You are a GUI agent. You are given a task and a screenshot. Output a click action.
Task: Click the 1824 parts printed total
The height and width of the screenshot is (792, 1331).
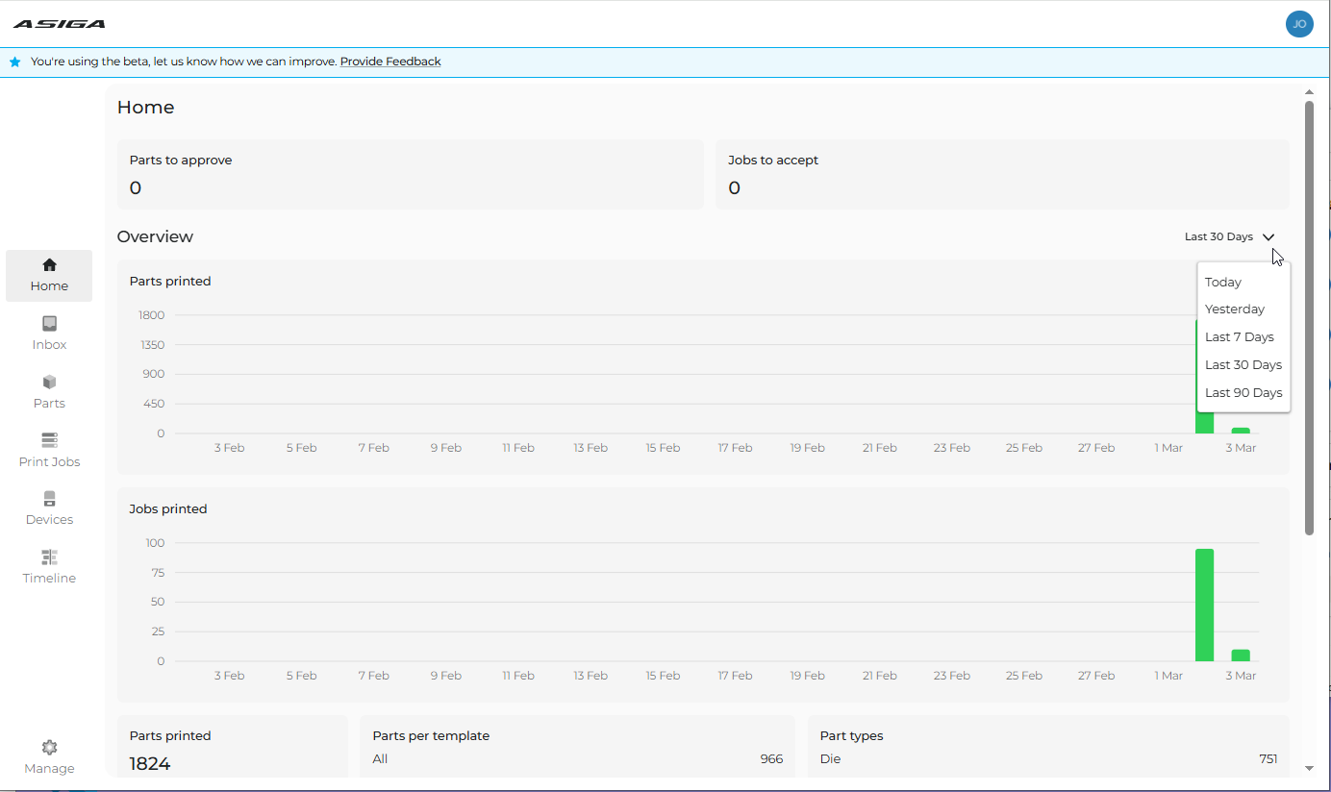150,764
